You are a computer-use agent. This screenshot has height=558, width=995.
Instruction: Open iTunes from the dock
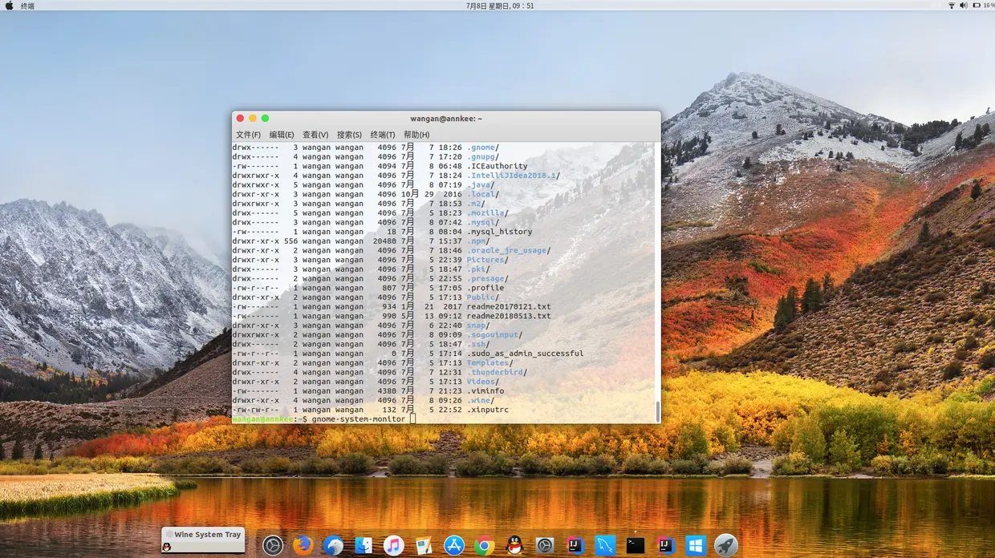[393, 544]
